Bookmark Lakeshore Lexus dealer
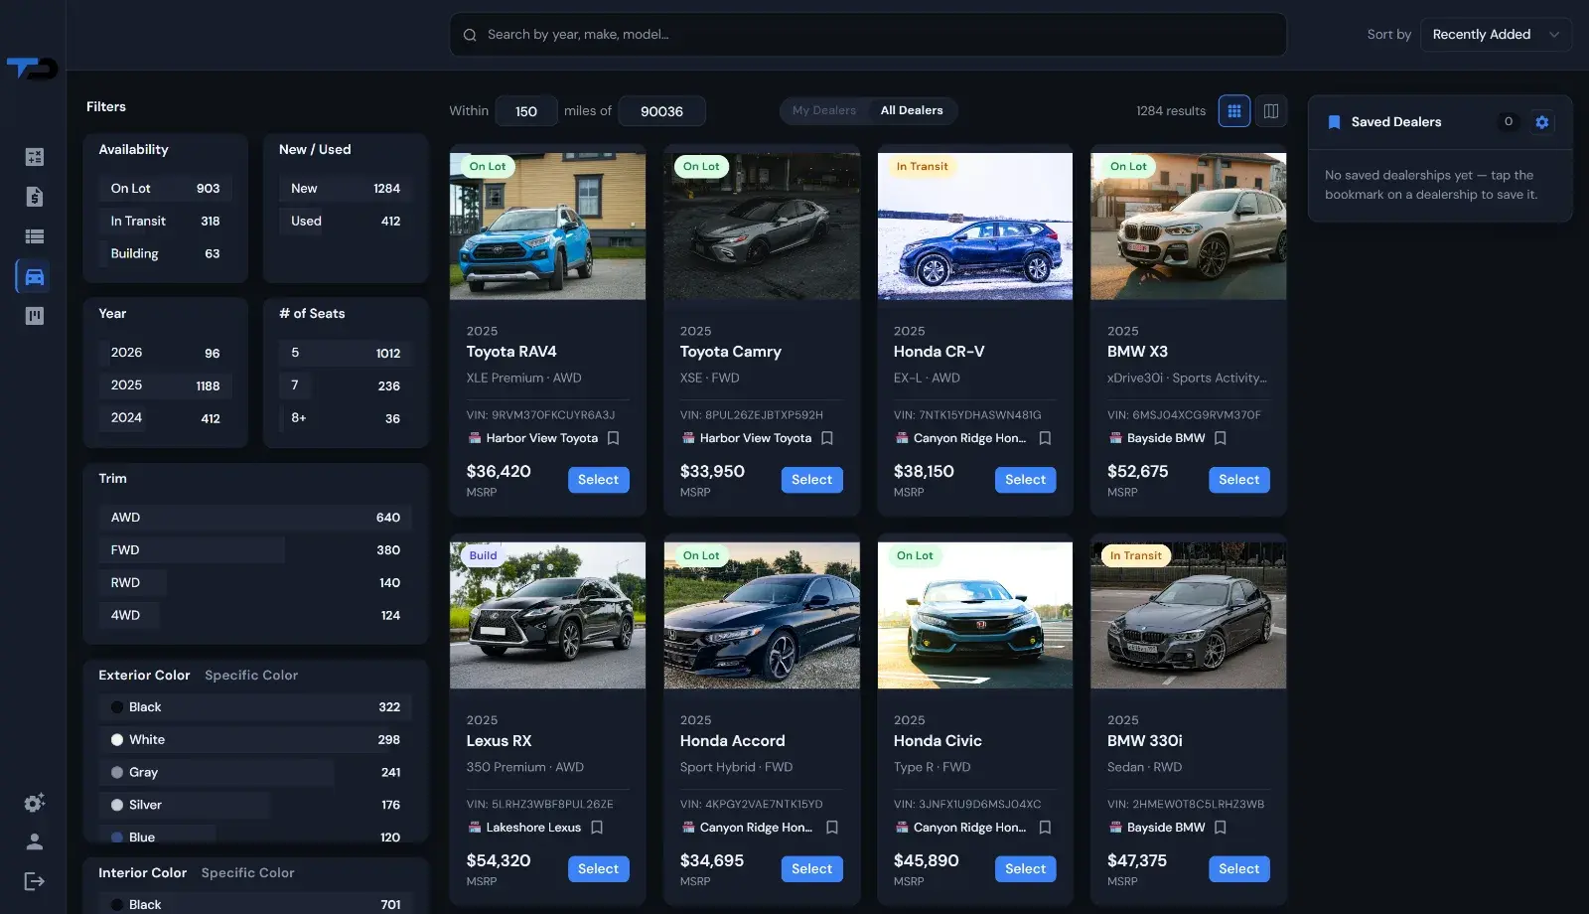1589x914 pixels. tap(597, 828)
